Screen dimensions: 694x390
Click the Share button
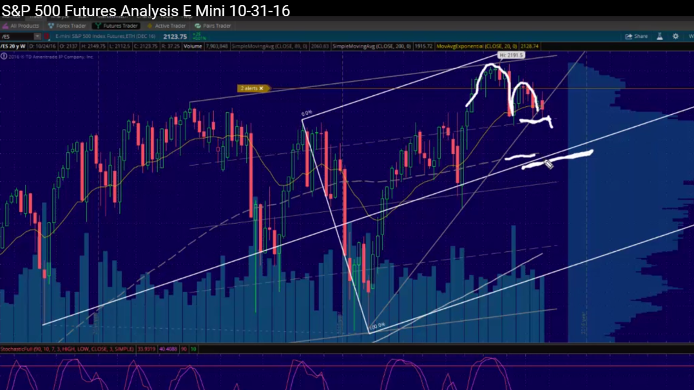coord(637,36)
